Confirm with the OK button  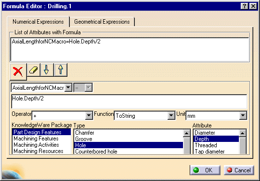pyautogui.click(x=205, y=170)
